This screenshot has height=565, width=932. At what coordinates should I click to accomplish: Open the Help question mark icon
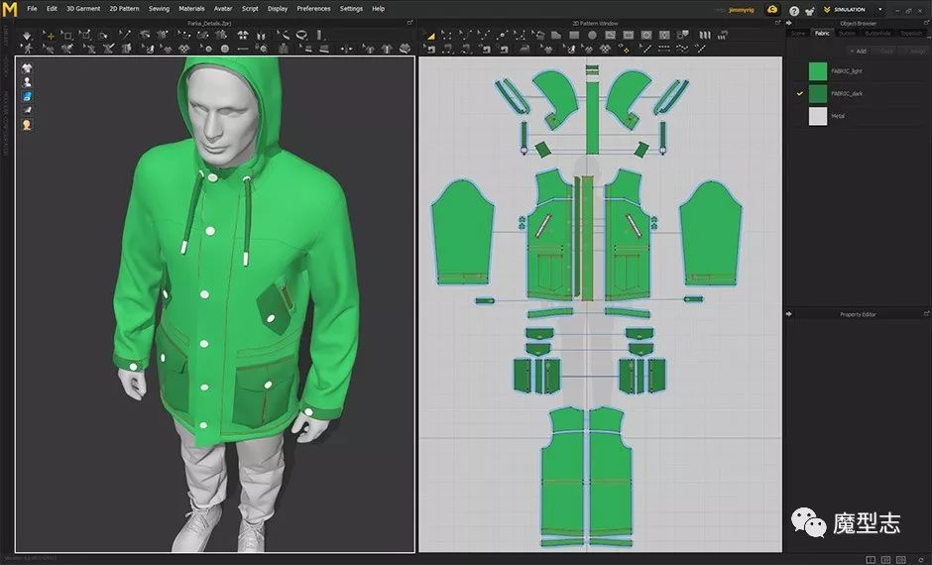click(x=794, y=11)
